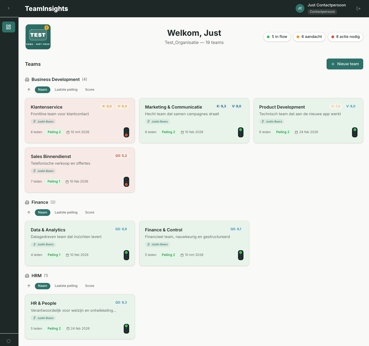The width and height of the screenshot is (369, 346).
Task: Toggle sort direction arrow for HRM
Action: pos(29,286)
